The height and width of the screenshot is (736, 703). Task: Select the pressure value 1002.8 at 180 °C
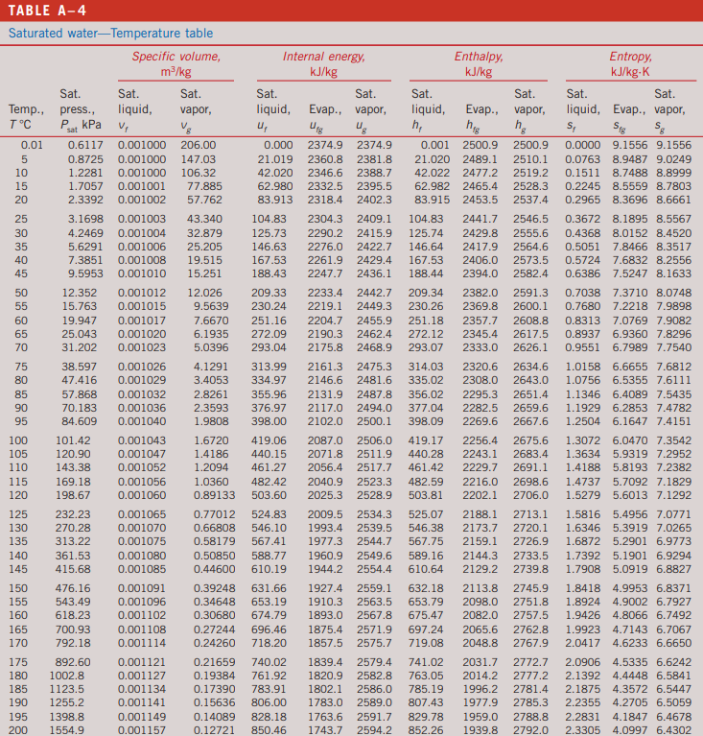click(x=67, y=676)
